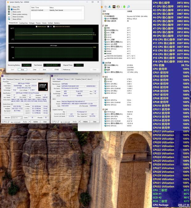Open Socket #1 selection dropdown in CPU-Z

17,118
